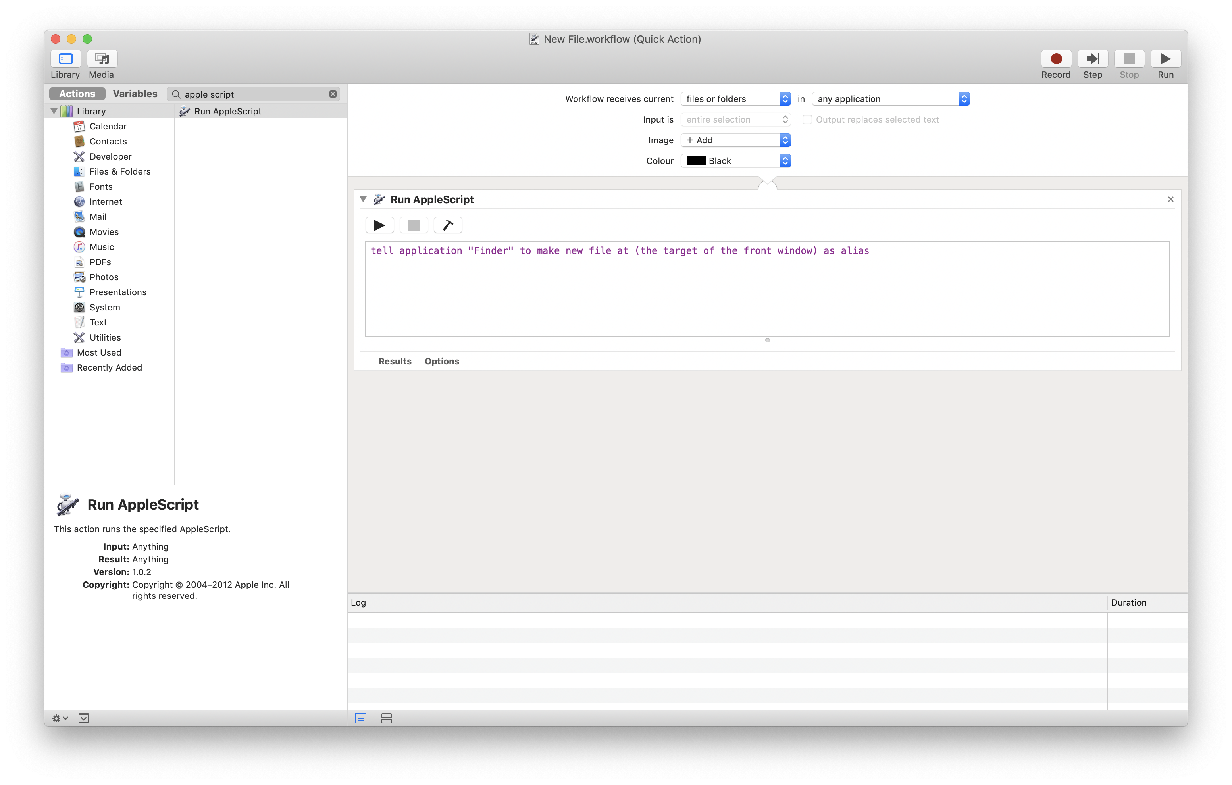Select the Files & Folders category

120,171
